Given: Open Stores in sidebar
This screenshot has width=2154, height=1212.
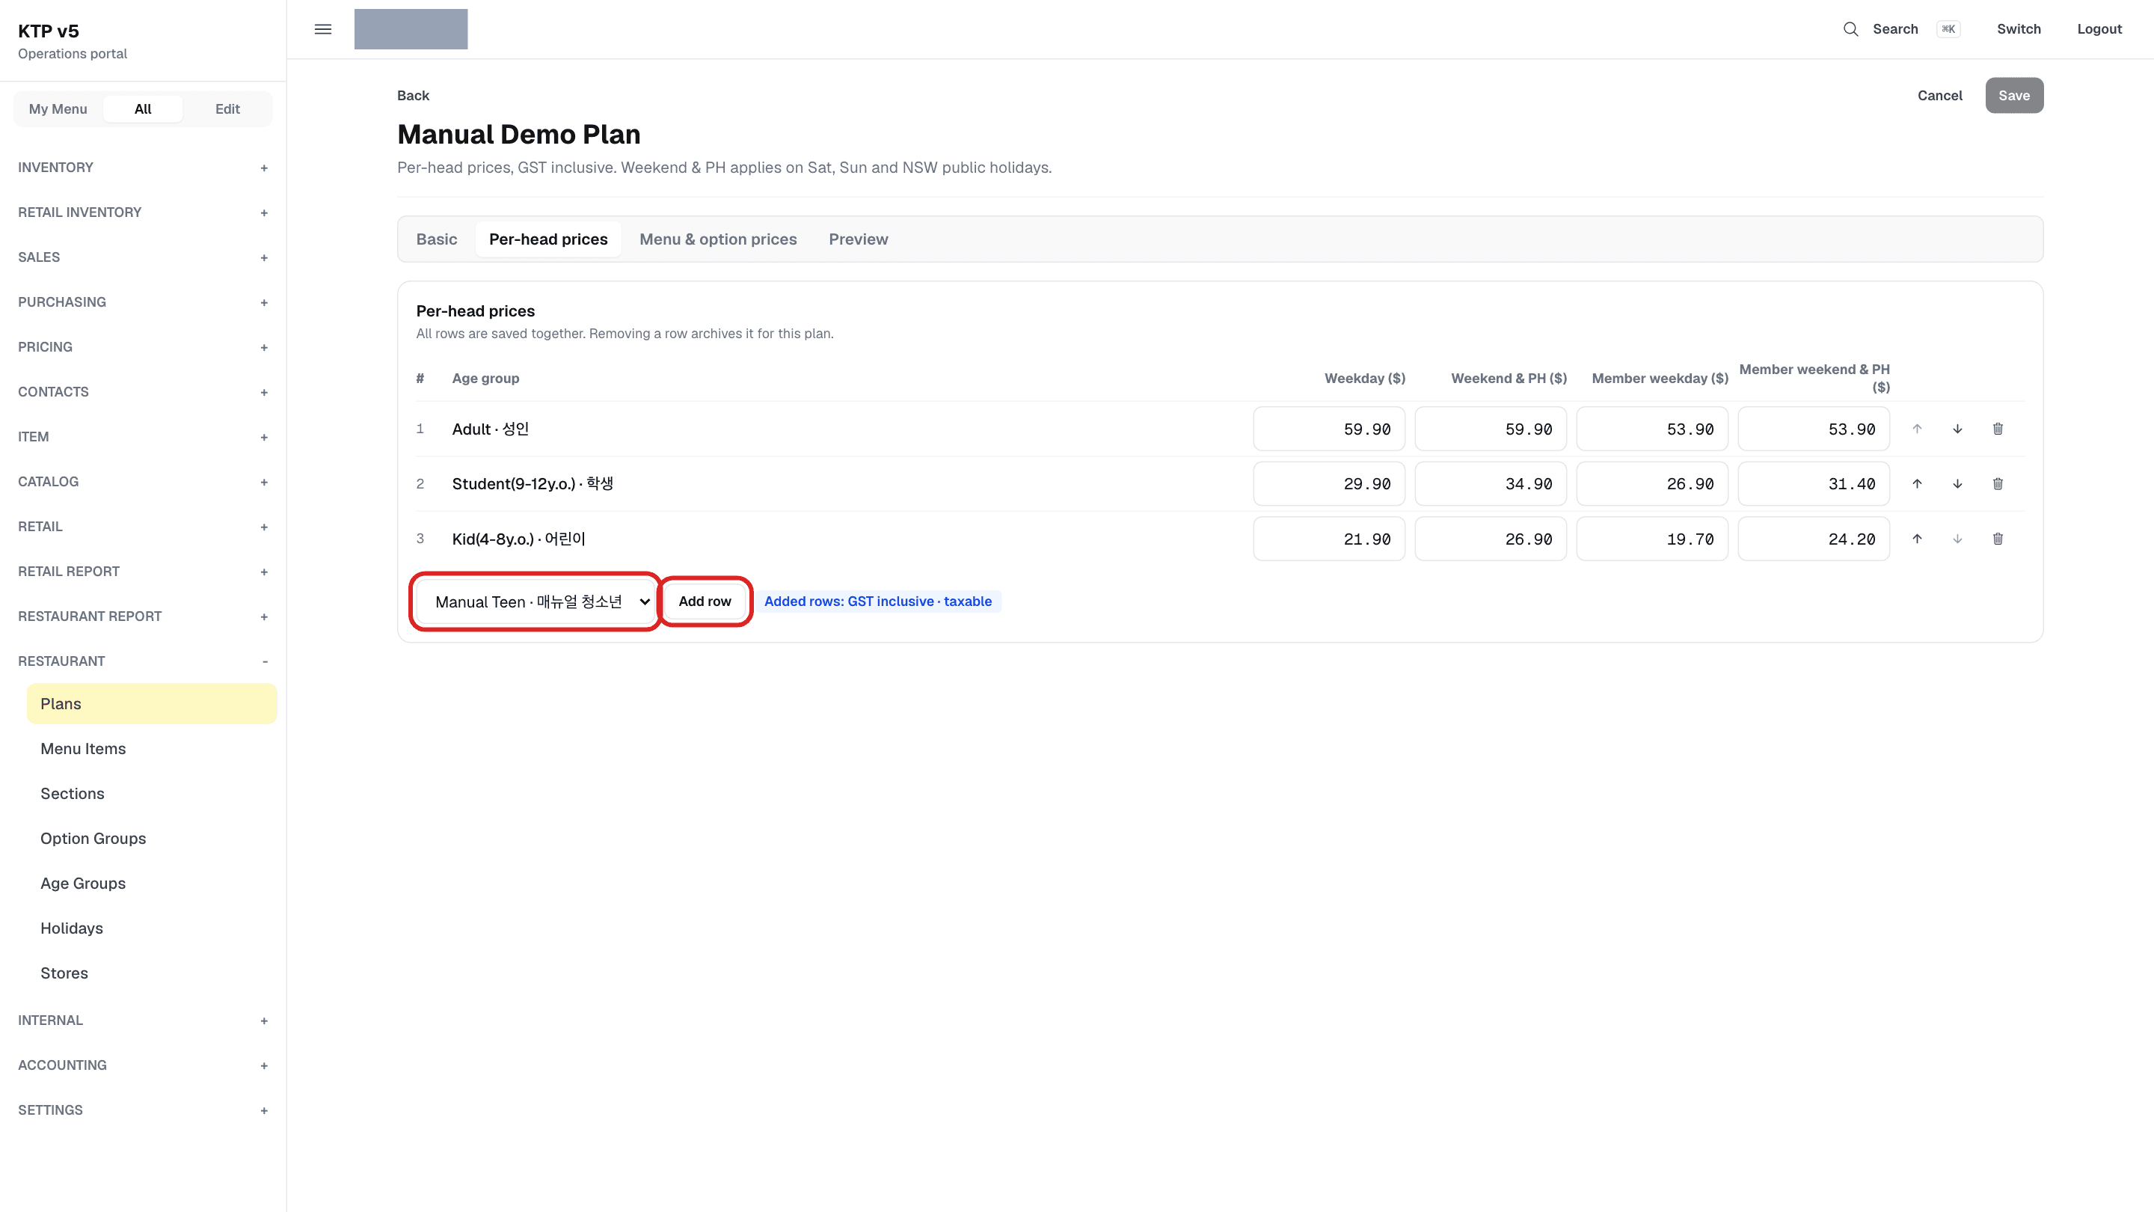Looking at the screenshot, I should point(151,973).
